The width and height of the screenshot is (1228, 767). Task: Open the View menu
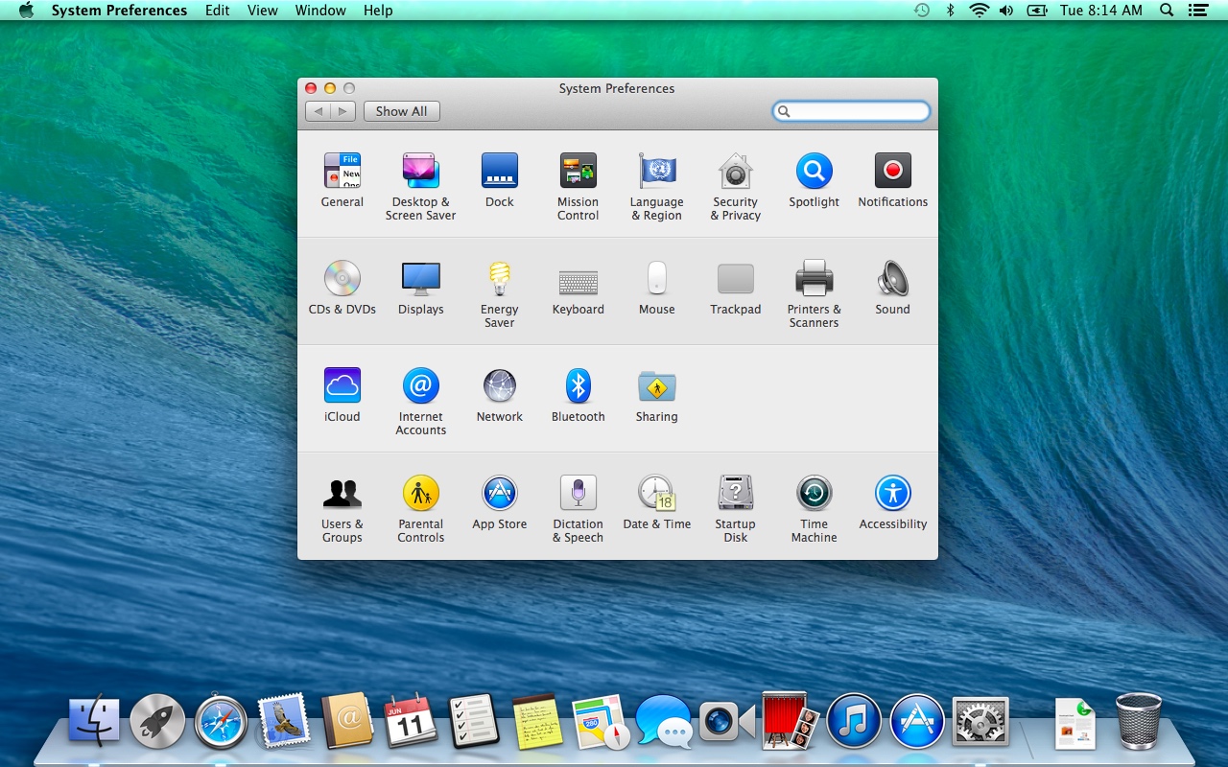(263, 11)
